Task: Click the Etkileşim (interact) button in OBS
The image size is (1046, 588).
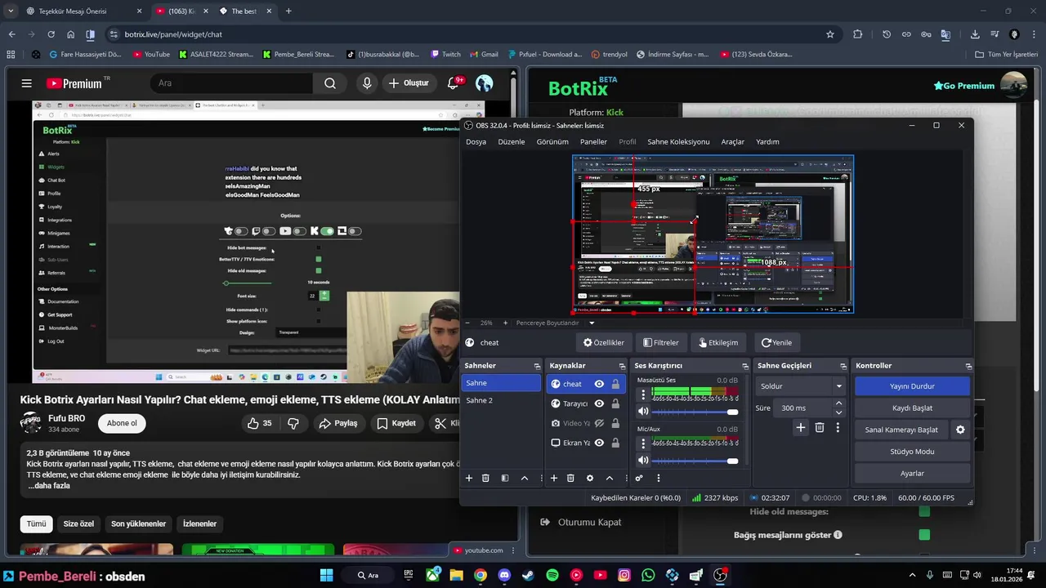Action: coord(719,343)
